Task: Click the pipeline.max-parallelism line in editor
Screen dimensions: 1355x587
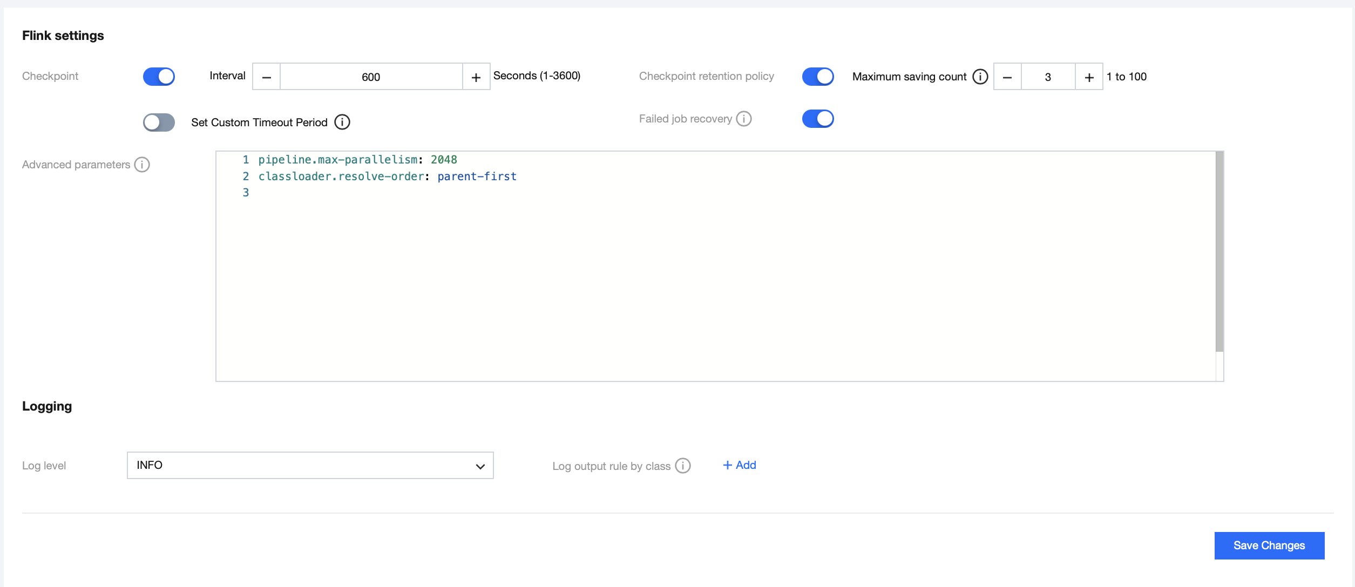Action: pos(357,160)
